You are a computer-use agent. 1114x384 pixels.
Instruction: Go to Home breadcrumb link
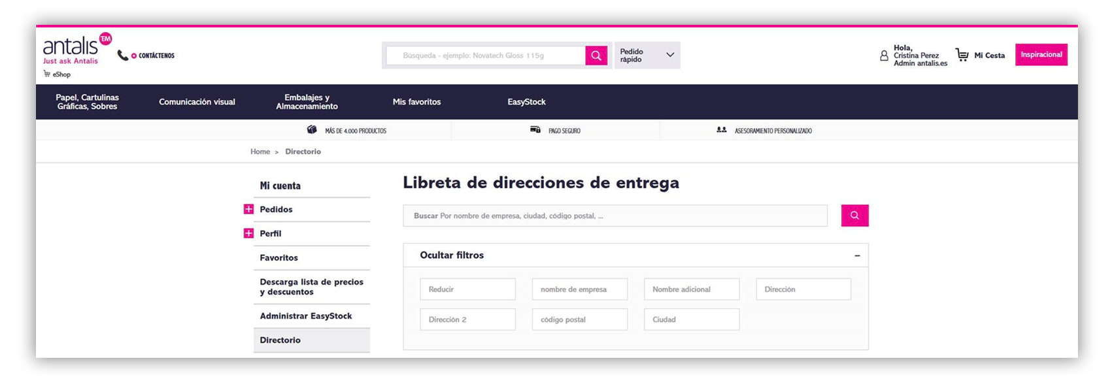coord(260,152)
